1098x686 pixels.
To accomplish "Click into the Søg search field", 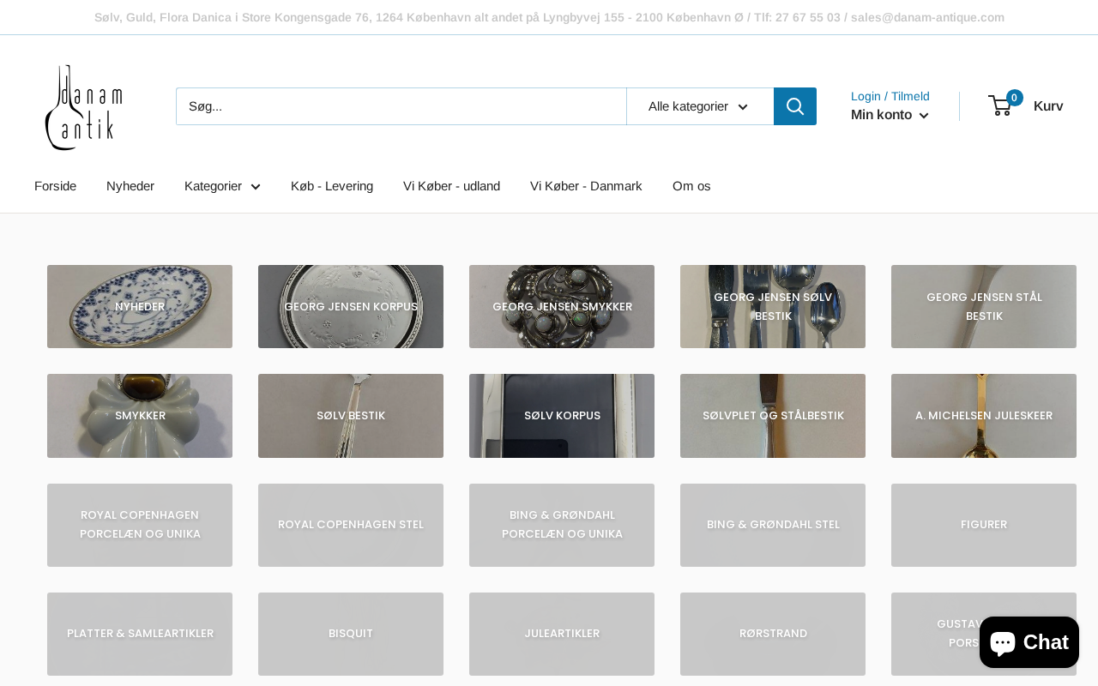I will pyautogui.click(x=401, y=106).
